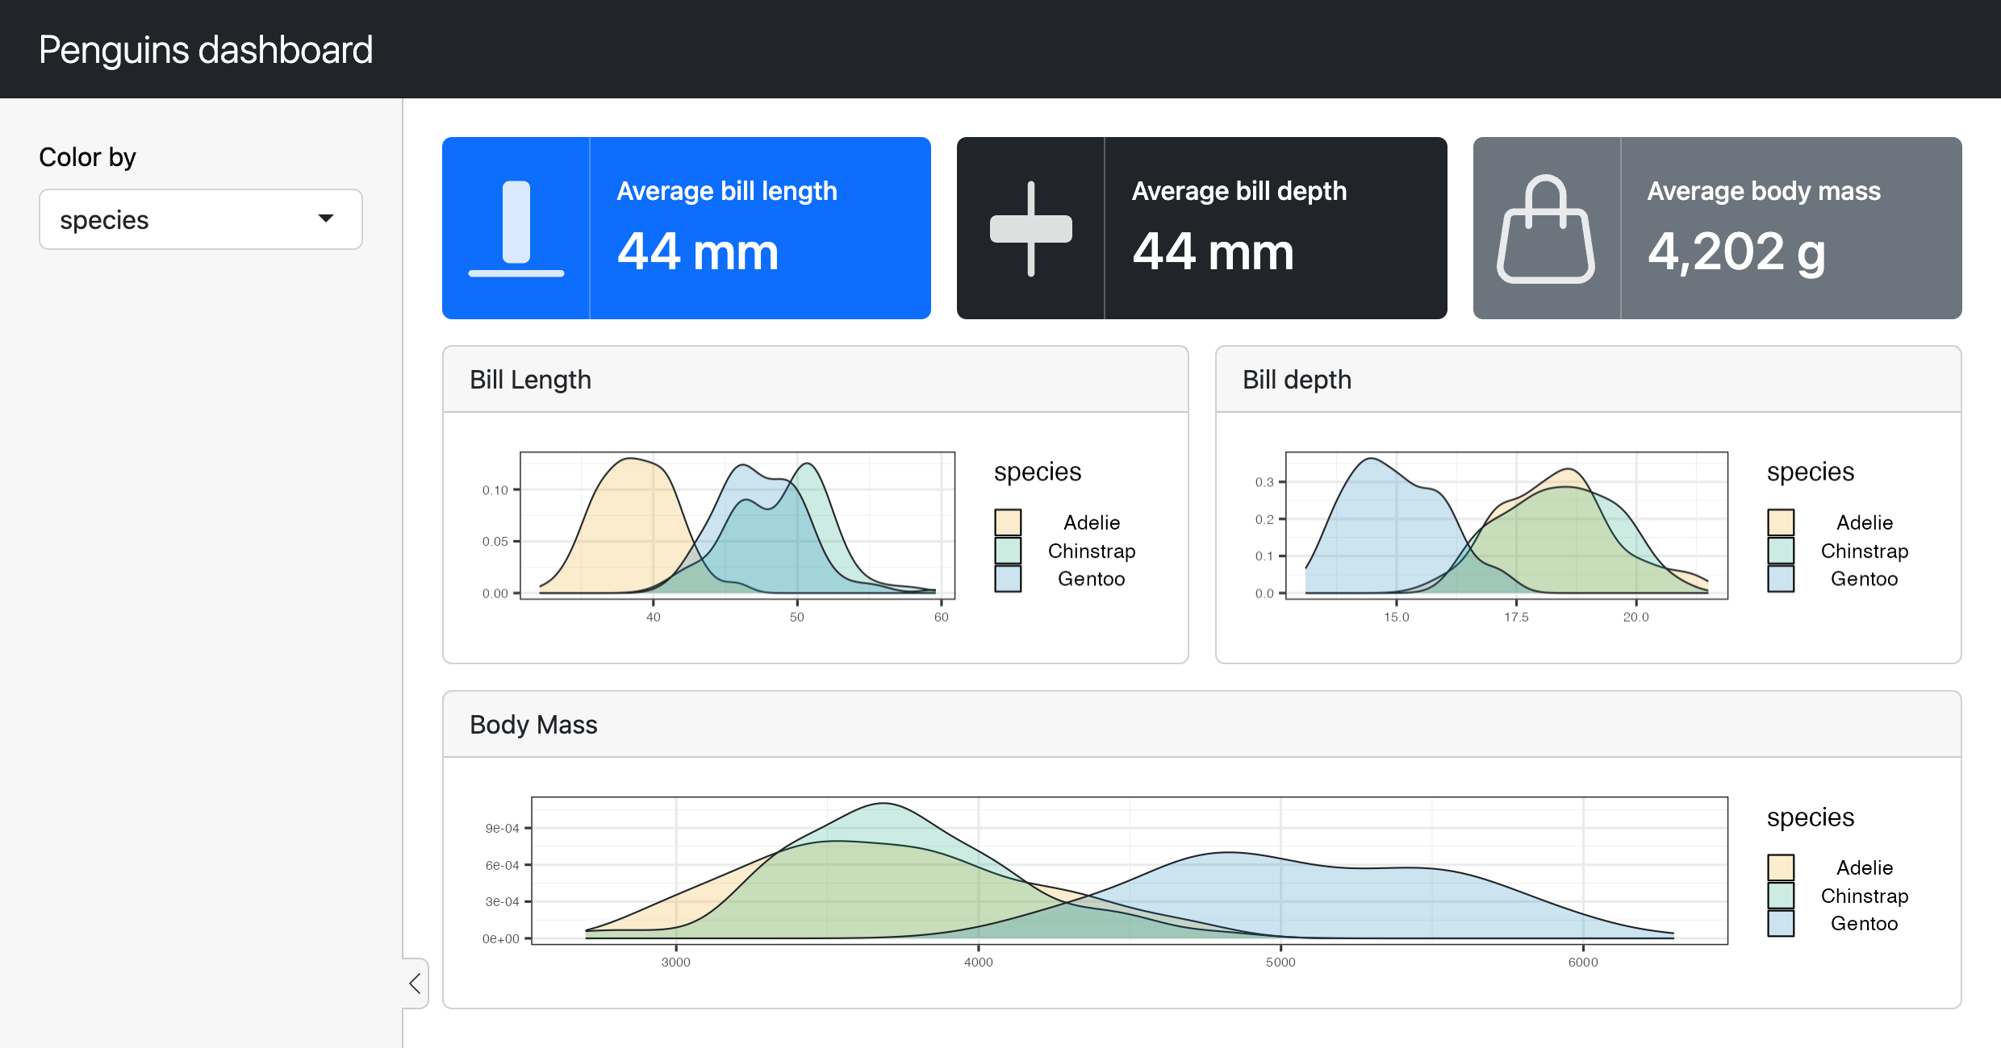This screenshot has width=2001, height=1048.
Task: Click Chinstrap swatch in Body Mass legend
Action: [x=1781, y=896]
